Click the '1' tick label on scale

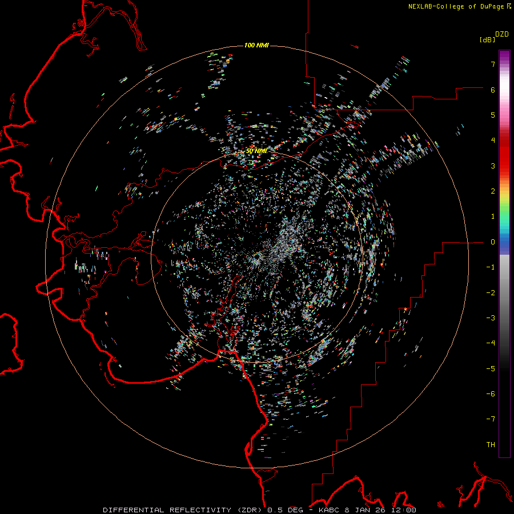[x=492, y=216]
